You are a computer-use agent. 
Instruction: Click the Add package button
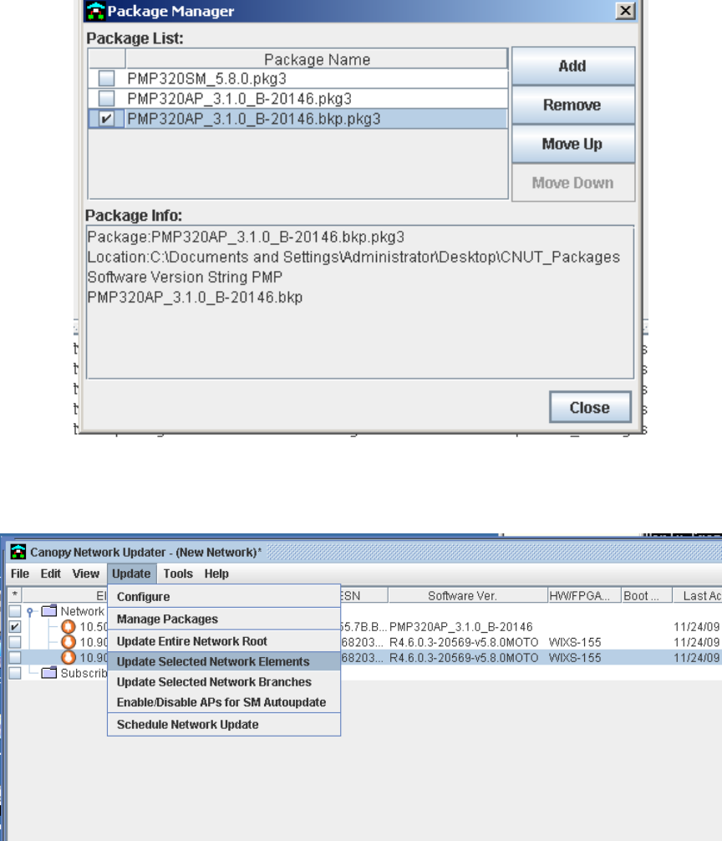click(x=573, y=66)
